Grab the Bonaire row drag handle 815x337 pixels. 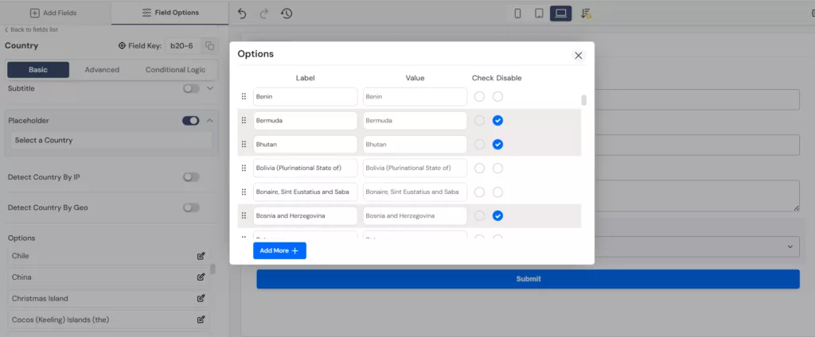click(244, 192)
